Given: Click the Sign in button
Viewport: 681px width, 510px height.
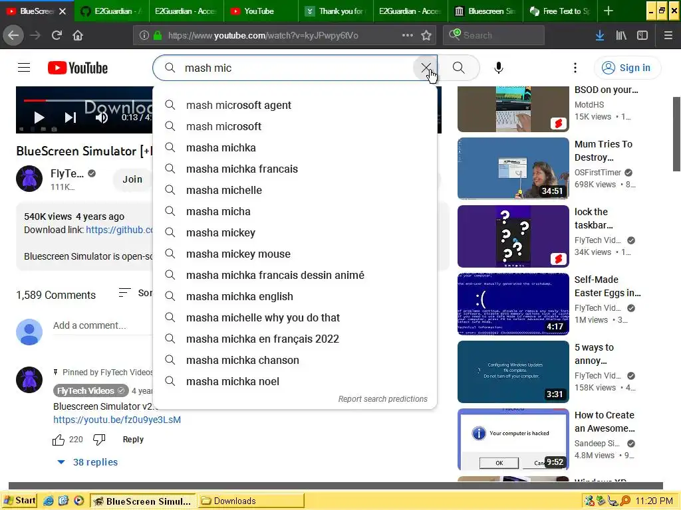Looking at the screenshot, I should tap(627, 68).
